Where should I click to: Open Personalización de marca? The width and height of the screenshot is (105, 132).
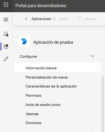point(47,77)
